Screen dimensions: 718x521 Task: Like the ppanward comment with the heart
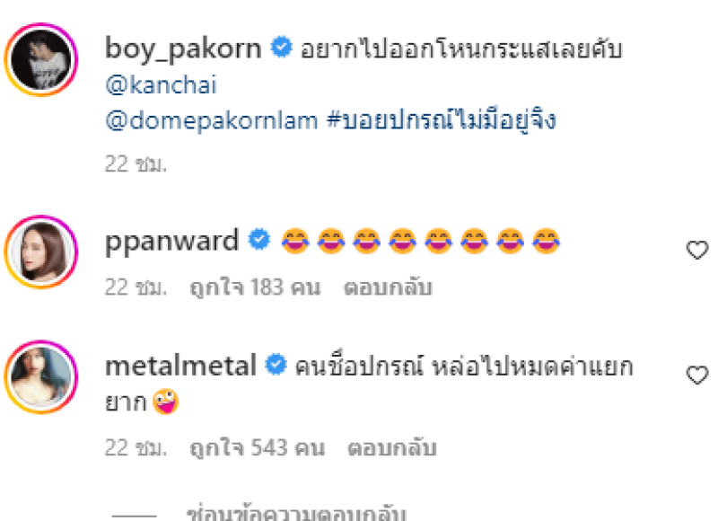coord(697,250)
